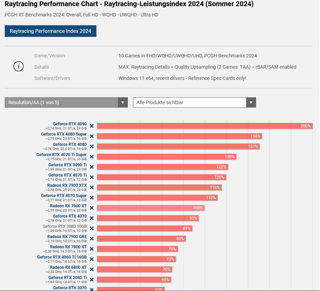
Task: Follow the Radeon RX 7900 XT link
Action: (68, 206)
